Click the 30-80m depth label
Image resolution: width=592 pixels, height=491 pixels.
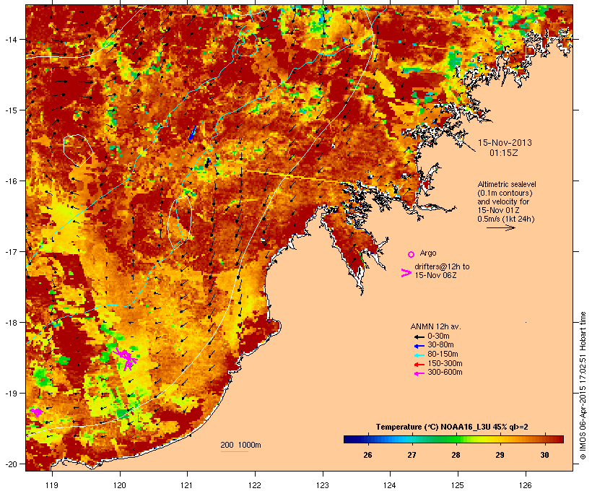(440, 345)
